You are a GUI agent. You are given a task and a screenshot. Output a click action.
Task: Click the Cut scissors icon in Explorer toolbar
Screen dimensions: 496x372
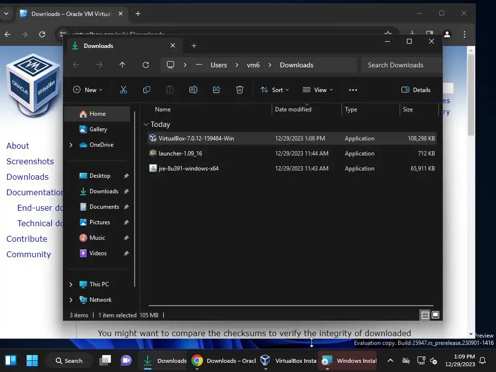[x=124, y=90]
